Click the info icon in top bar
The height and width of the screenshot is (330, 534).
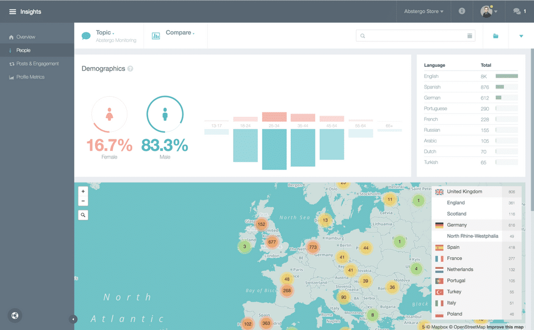[462, 11]
